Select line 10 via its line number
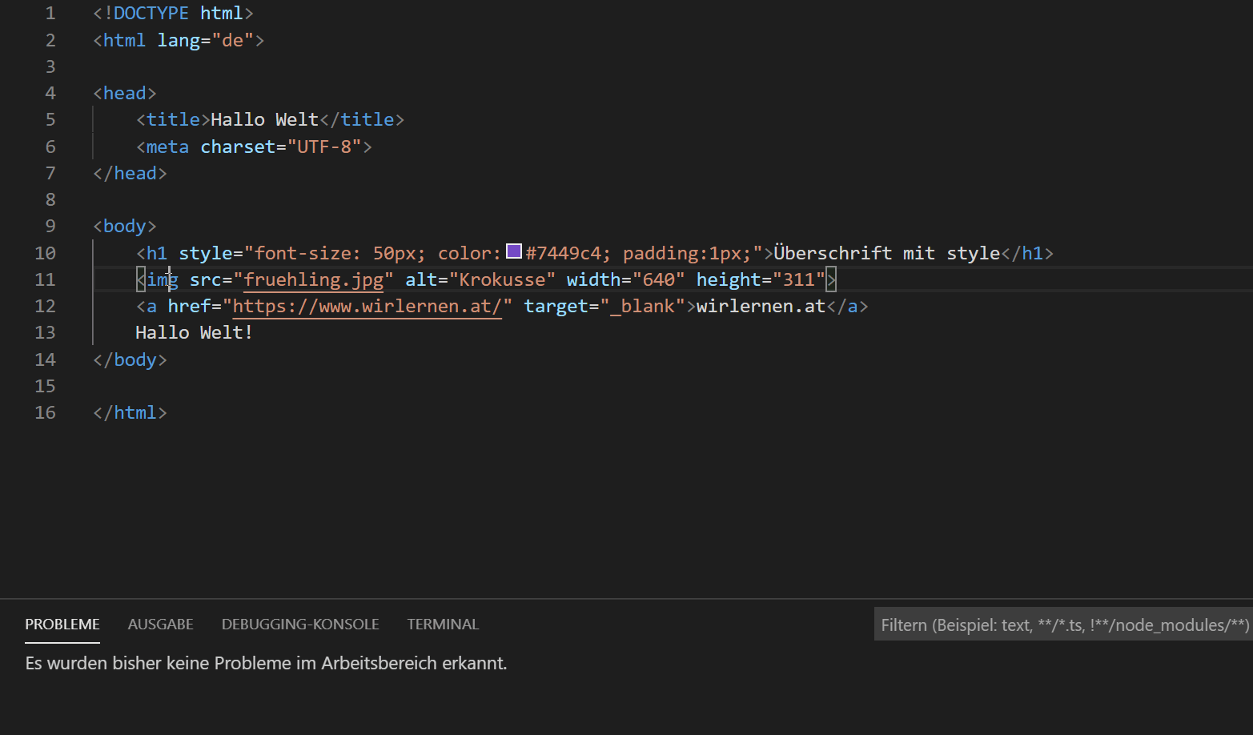The image size is (1253, 735). (x=46, y=253)
